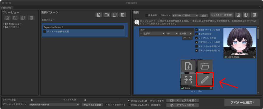Open the Fist gesture dropdown

(172, 34)
